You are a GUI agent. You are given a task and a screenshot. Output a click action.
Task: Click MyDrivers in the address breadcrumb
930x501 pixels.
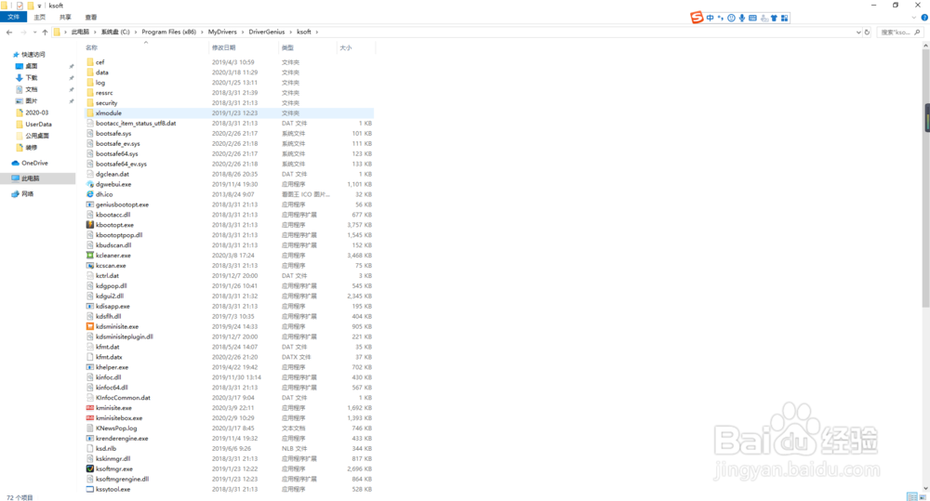click(222, 32)
